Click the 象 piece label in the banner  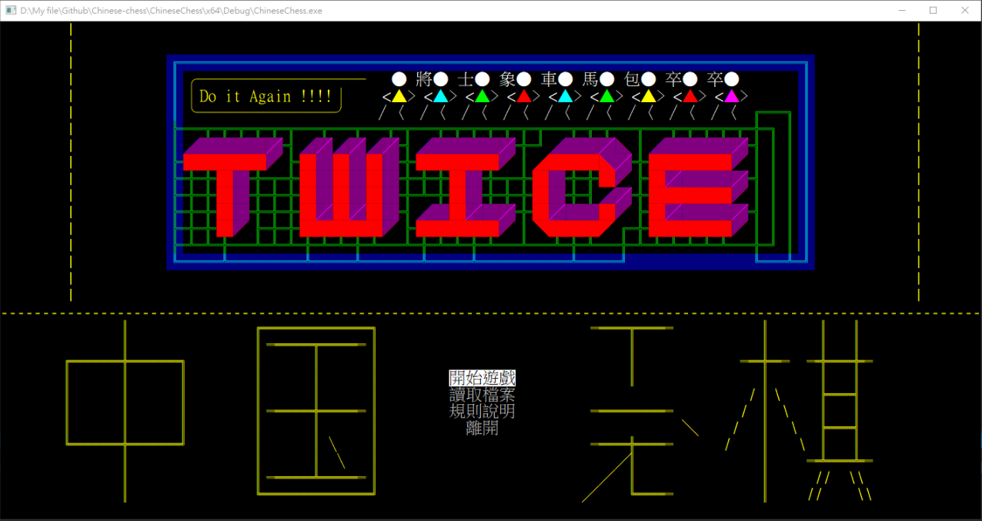click(x=507, y=79)
